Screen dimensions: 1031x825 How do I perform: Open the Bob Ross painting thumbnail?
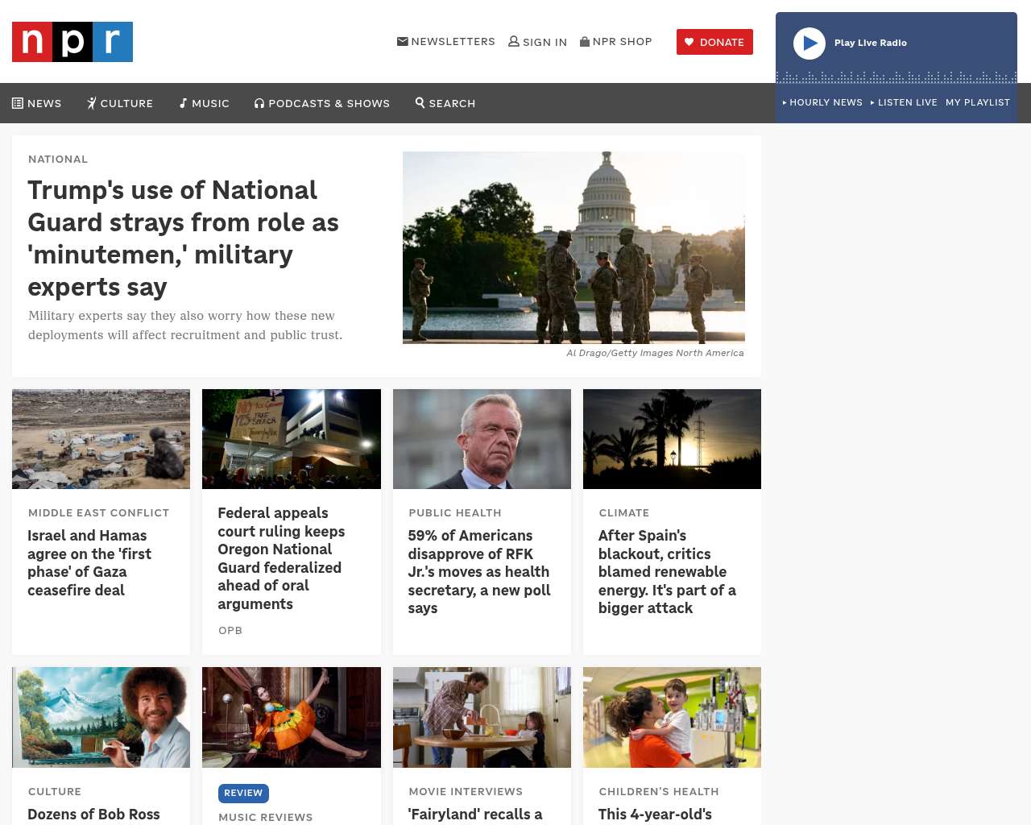coord(101,717)
